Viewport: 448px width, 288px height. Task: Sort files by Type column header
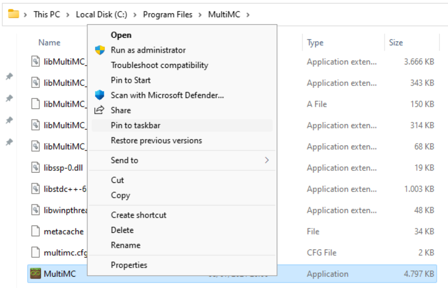pos(315,43)
